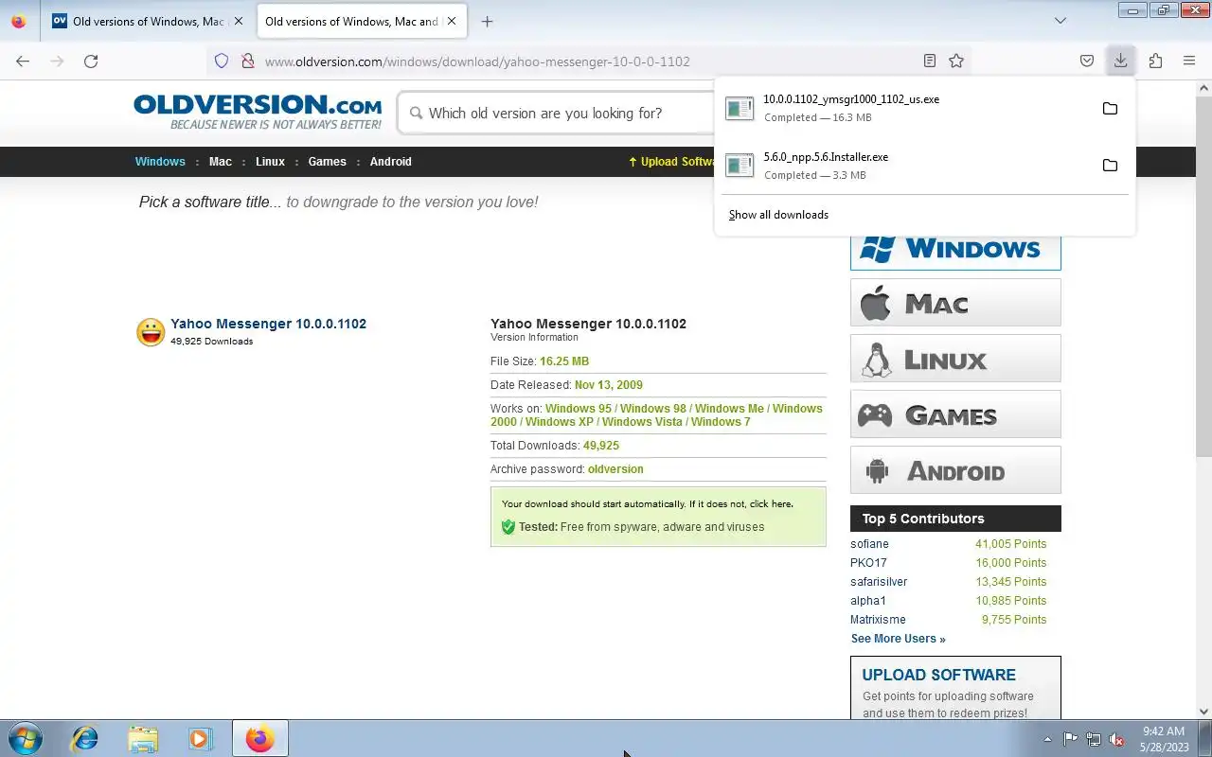Screen dimensions: 1212x757
Task: Open the Firefox hamburger menu
Action: tap(1189, 61)
